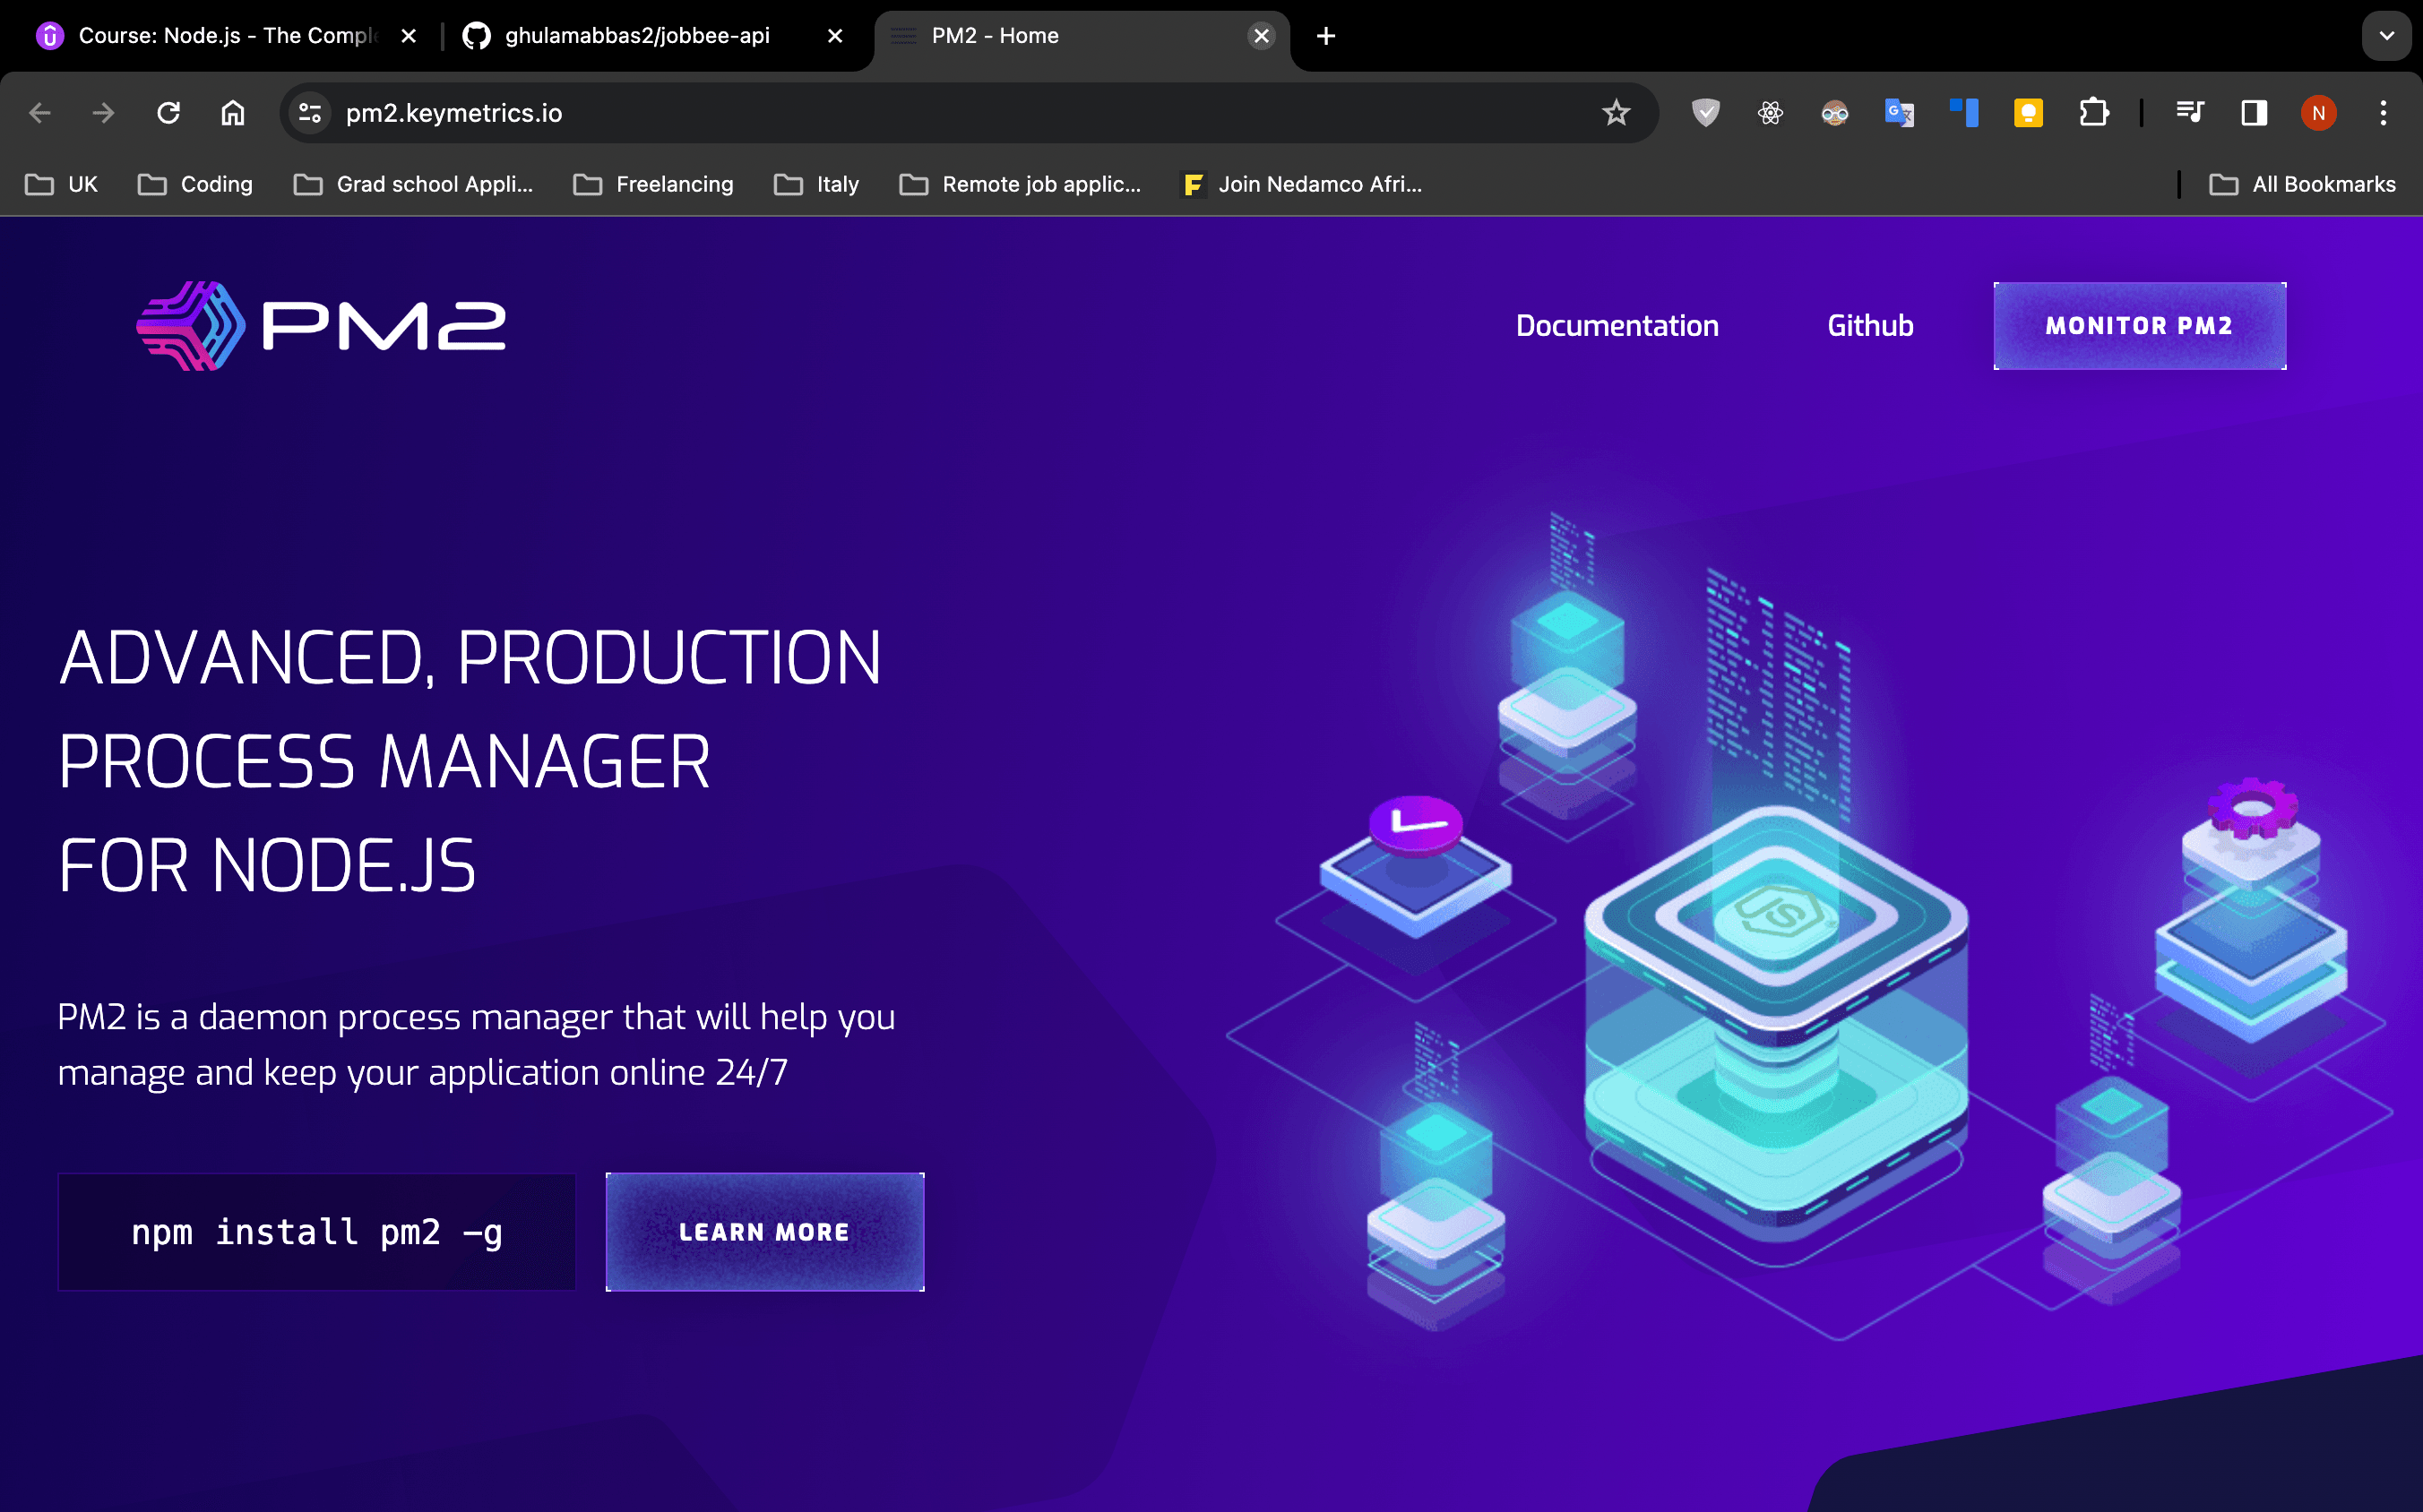Open the Remote job applic... bookmarks folder
2423x1512 pixels.
(x=1020, y=184)
